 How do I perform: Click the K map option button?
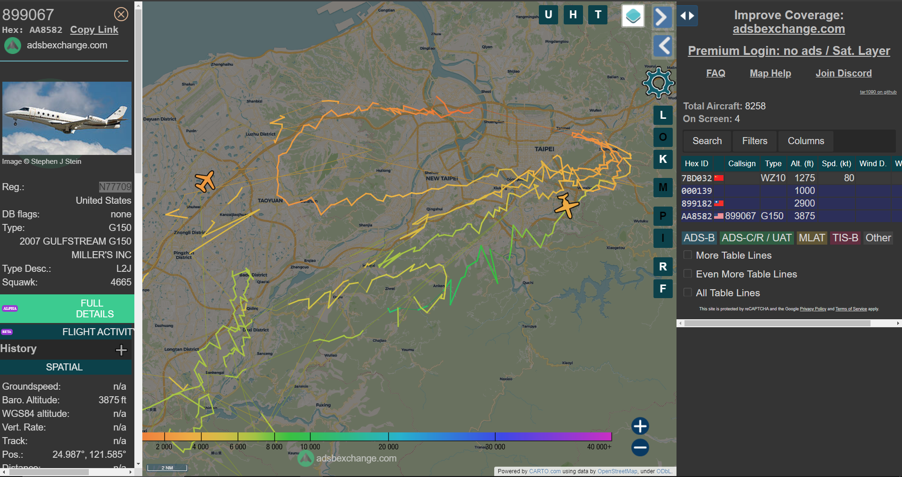663,159
